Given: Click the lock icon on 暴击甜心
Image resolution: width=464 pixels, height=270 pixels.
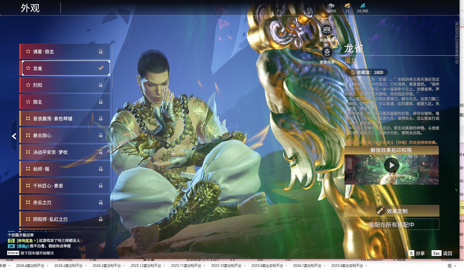Looking at the screenshot, I should click(101, 135).
